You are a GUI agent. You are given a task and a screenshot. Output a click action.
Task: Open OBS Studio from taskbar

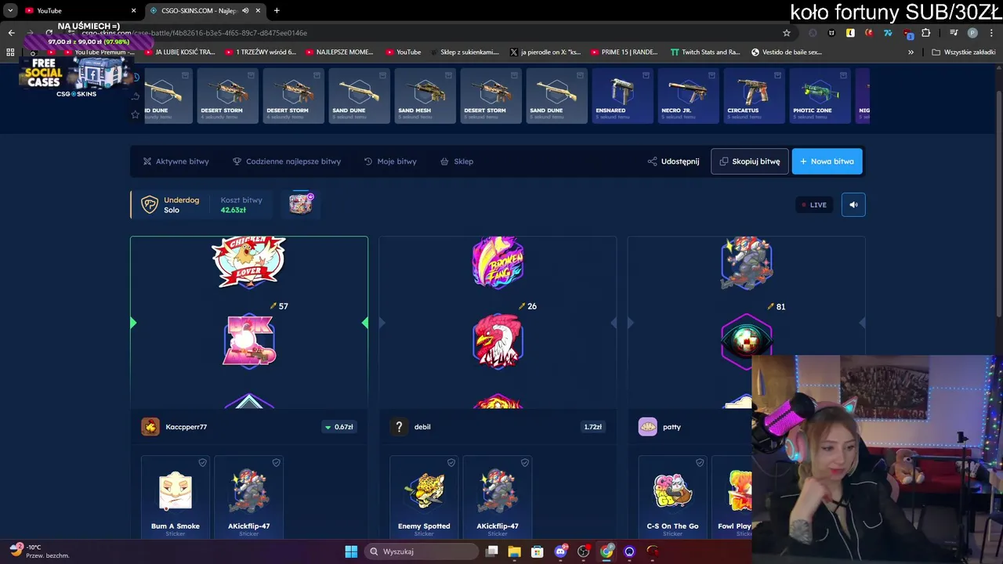583,551
